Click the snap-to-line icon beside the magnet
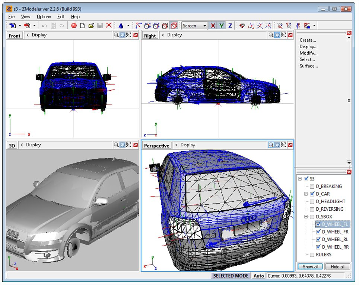The image size is (359, 285). click(x=251, y=26)
